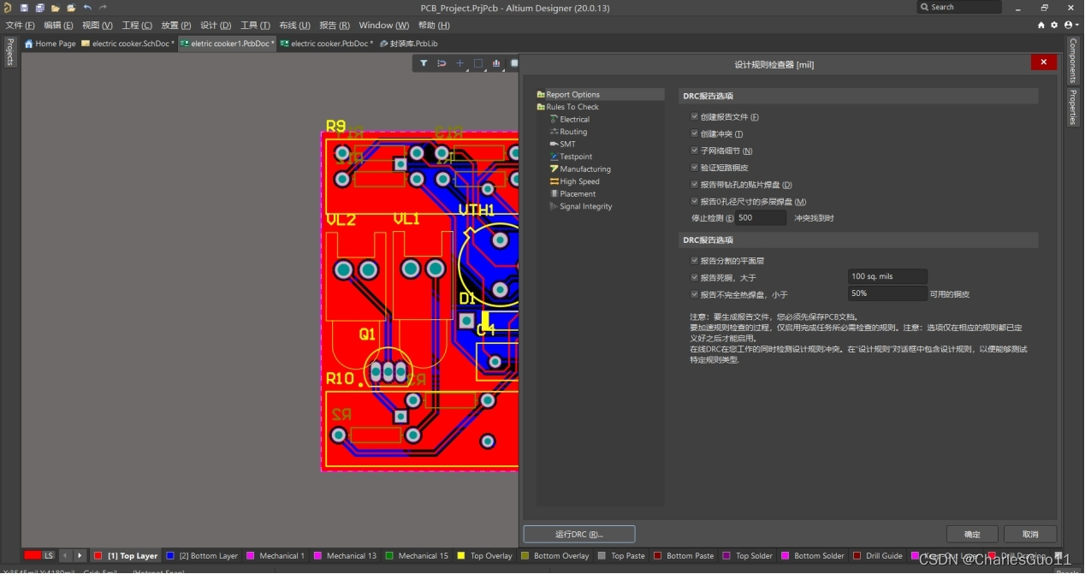Open the Components side panel
Viewport: 1085px width, 574px height.
pos(1073,59)
